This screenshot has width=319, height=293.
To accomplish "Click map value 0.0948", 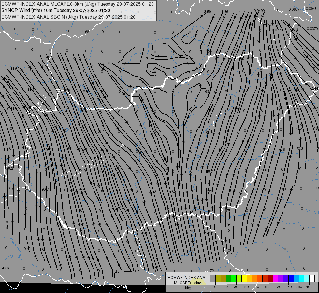I will [311, 9].
